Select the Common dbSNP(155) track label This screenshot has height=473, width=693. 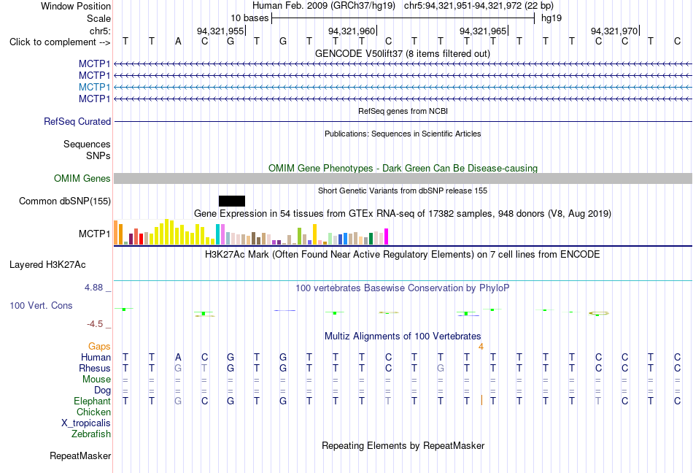tap(65, 201)
